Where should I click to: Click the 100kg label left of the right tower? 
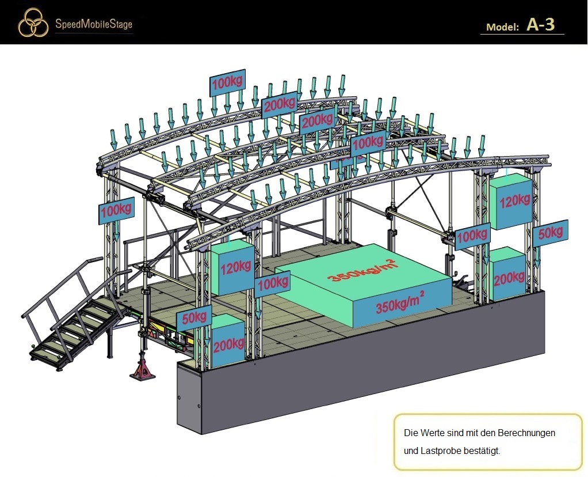(x=472, y=236)
